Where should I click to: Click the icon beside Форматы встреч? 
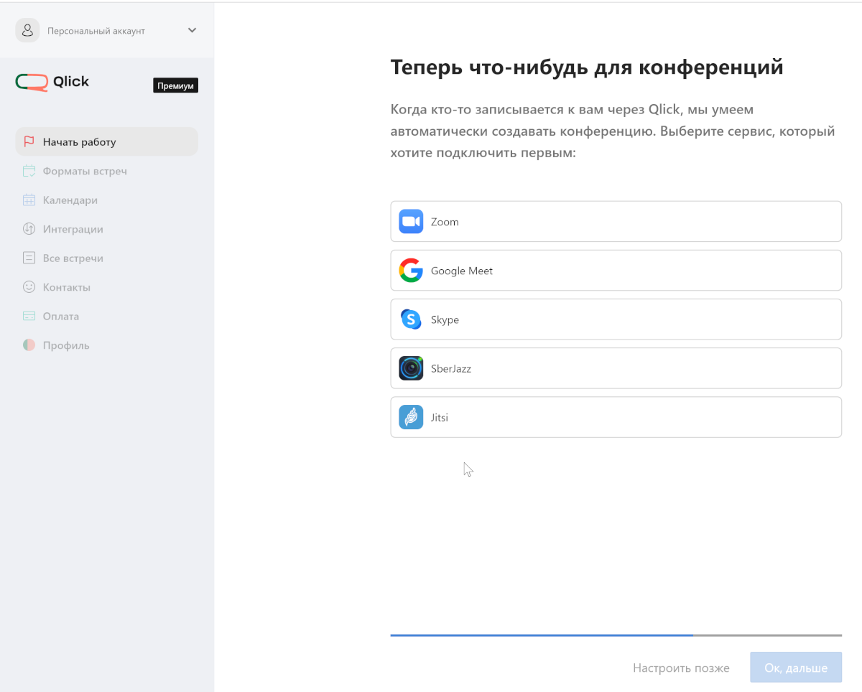tap(29, 171)
